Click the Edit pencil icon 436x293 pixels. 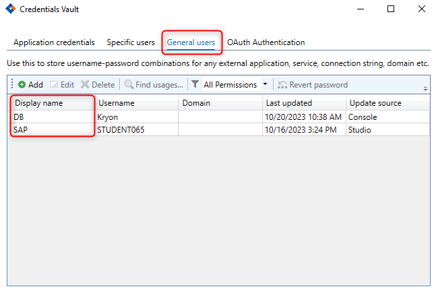54,85
